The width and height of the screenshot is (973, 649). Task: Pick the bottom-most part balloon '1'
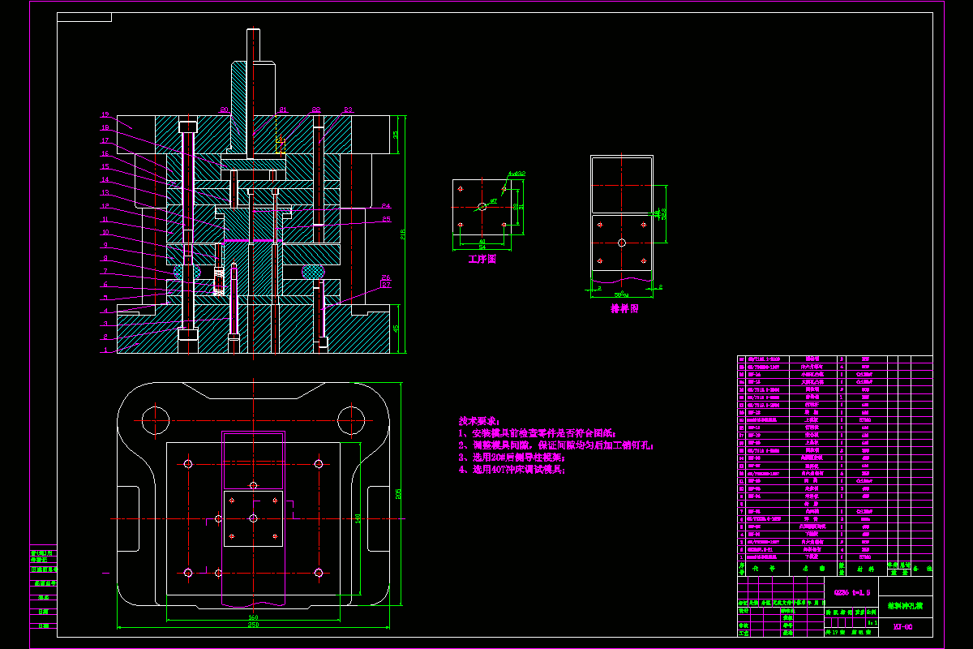105,350
